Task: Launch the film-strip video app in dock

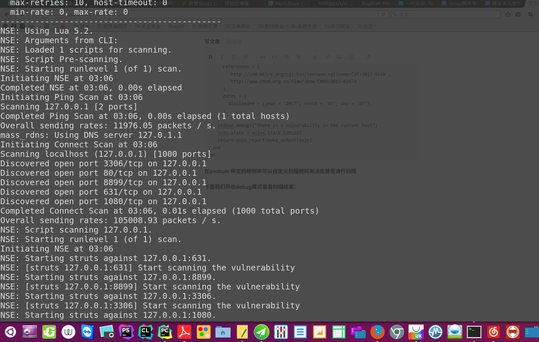Action: (30, 332)
